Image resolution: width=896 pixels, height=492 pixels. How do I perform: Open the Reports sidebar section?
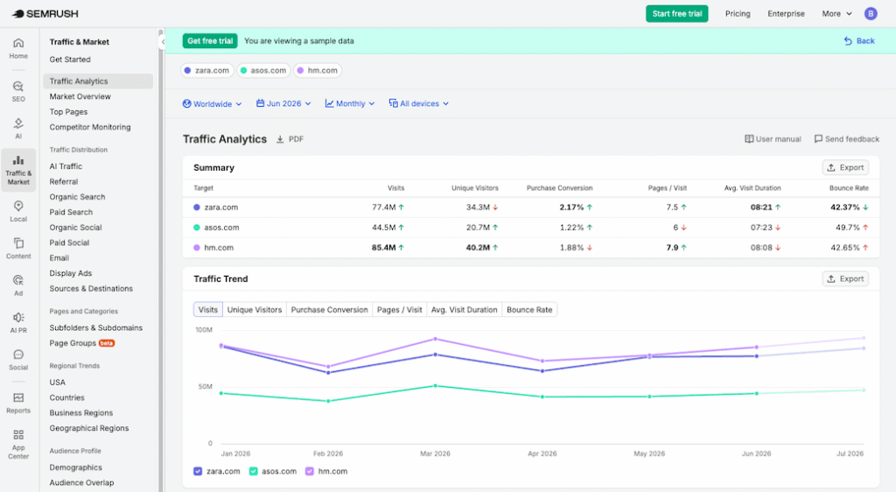18,403
